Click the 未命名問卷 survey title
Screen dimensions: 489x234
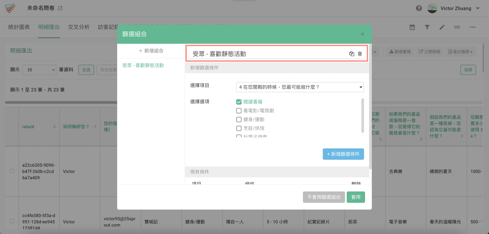tap(40, 8)
